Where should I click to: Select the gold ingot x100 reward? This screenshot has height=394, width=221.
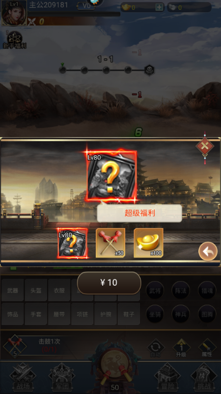(149, 243)
